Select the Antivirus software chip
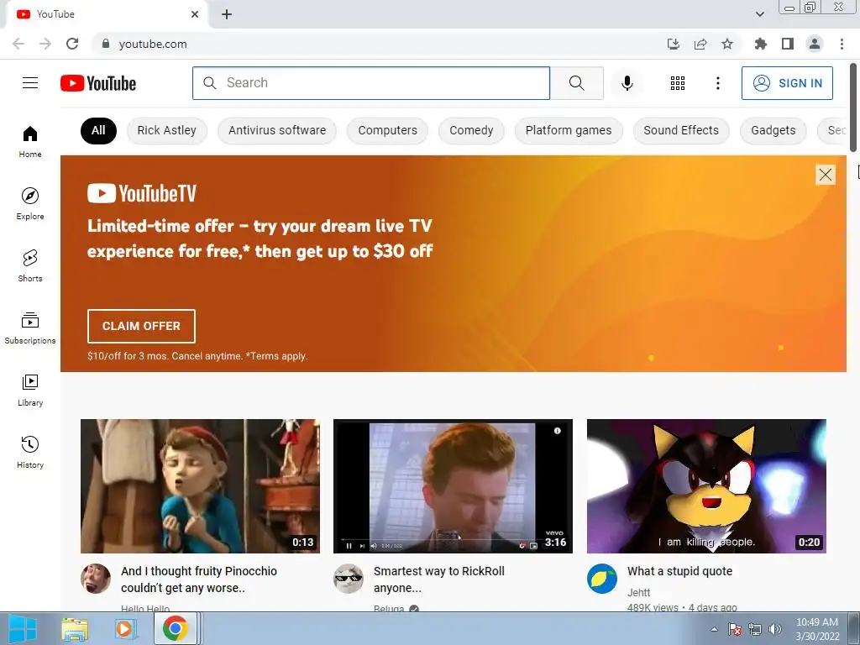 click(x=277, y=130)
